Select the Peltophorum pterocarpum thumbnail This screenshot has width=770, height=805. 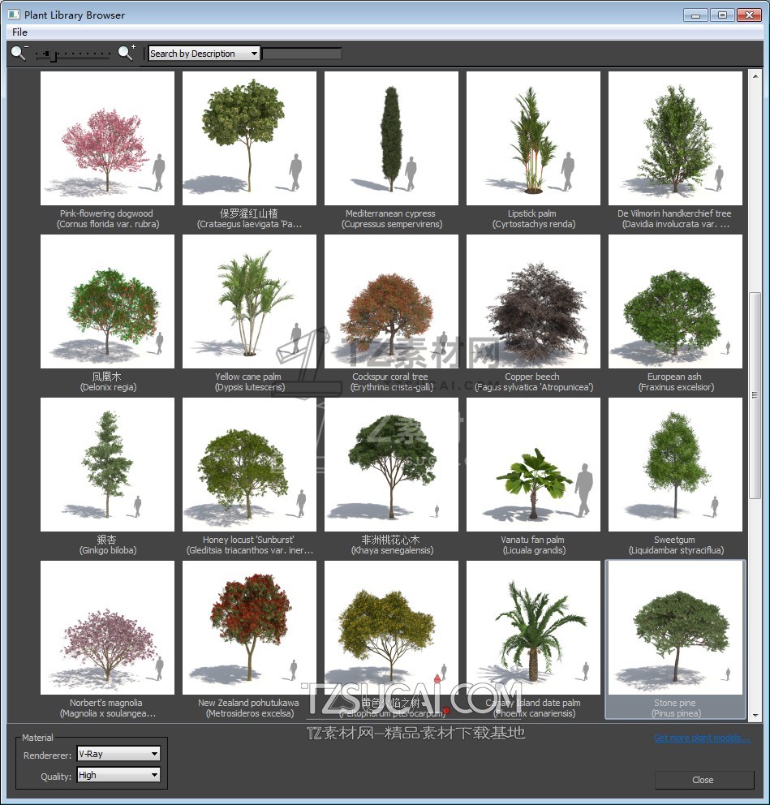(x=391, y=627)
